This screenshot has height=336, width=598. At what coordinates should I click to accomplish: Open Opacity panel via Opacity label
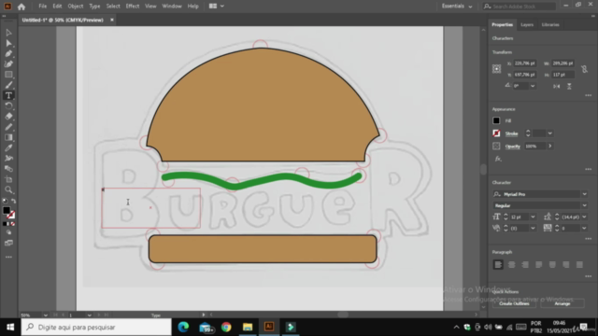pyautogui.click(x=513, y=147)
